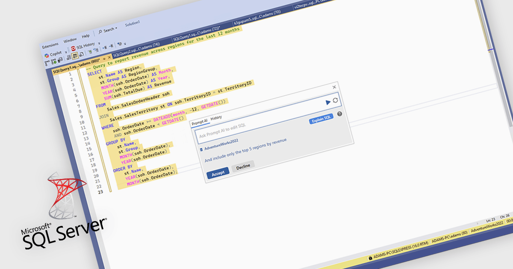
Task: Open the Help menu
Action: (x=85, y=36)
